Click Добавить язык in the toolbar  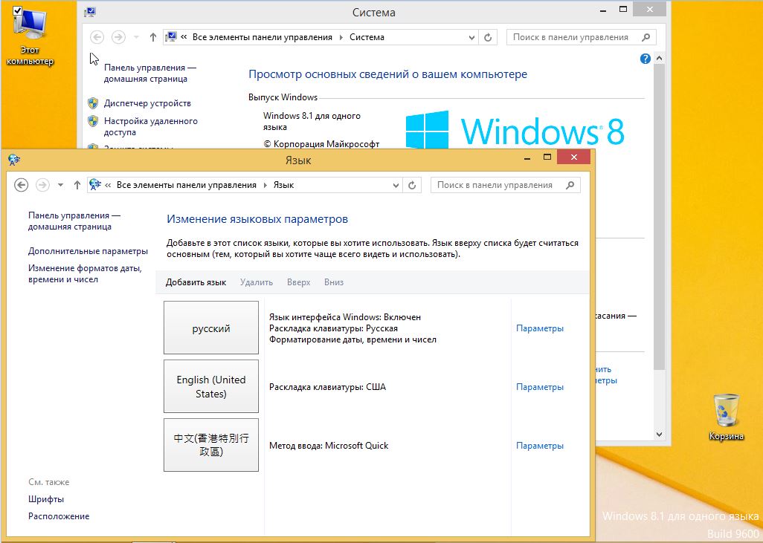point(196,282)
